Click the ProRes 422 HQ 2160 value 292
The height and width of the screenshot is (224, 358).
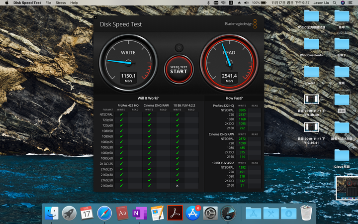click(242, 128)
